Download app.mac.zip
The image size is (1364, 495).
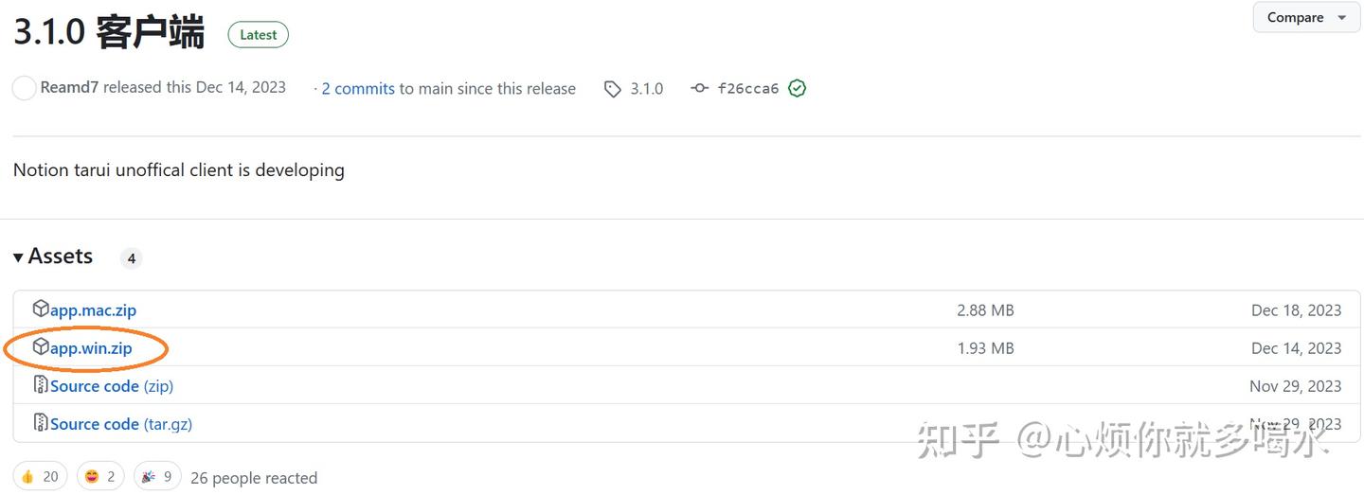click(93, 310)
